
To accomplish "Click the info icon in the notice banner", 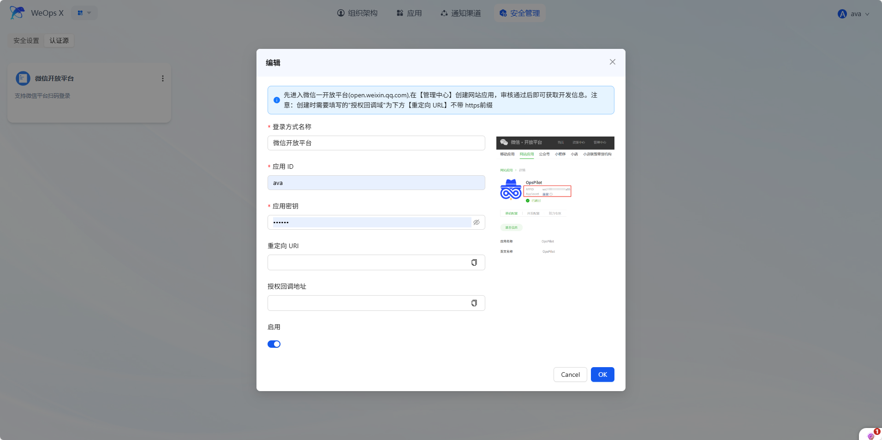I will [277, 100].
